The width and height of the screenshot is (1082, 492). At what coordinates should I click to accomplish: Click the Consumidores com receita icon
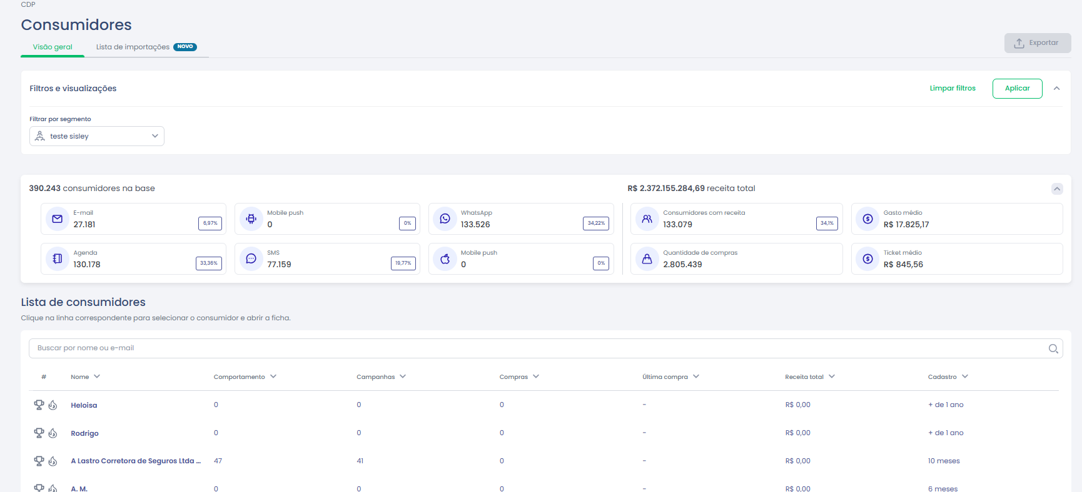[647, 219]
